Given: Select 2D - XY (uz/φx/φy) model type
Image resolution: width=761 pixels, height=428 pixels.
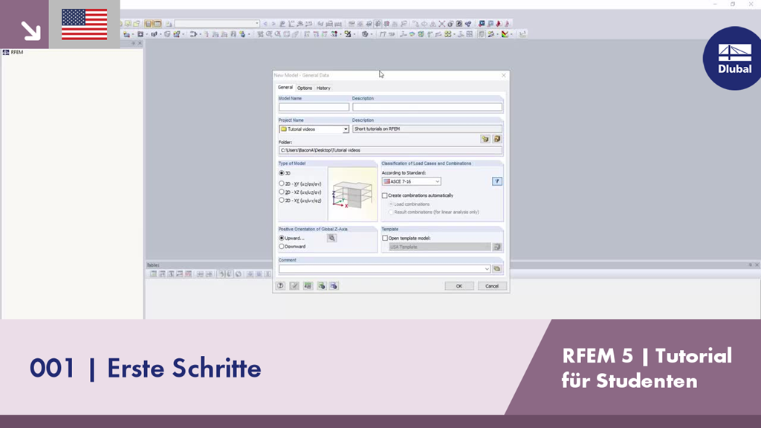Looking at the screenshot, I should [282, 184].
